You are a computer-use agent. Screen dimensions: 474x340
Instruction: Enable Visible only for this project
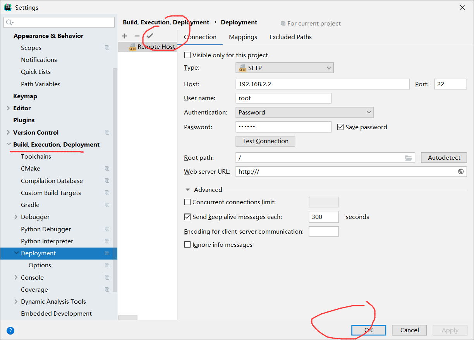[187, 55]
